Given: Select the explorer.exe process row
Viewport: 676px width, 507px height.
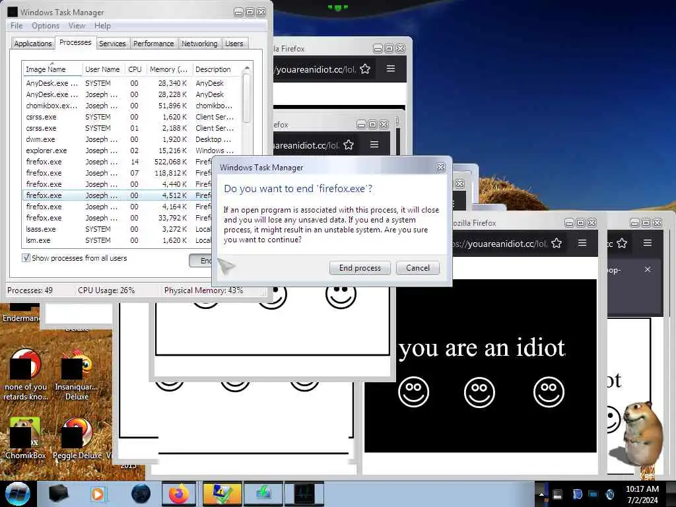Looking at the screenshot, I should pos(133,151).
